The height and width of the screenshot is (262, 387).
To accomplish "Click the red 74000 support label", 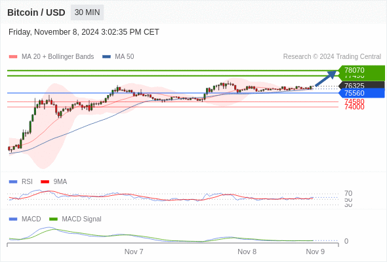I will click(354, 107).
